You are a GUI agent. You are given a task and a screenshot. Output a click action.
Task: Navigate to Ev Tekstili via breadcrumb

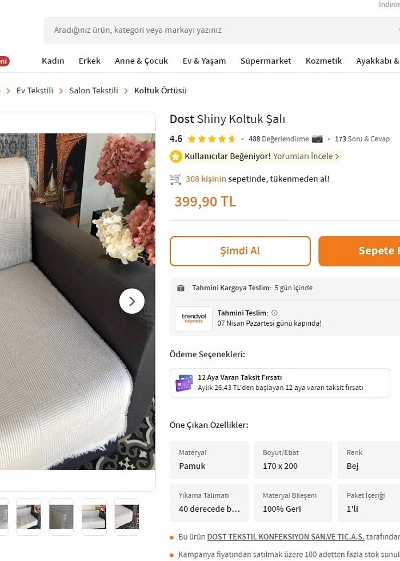click(33, 90)
